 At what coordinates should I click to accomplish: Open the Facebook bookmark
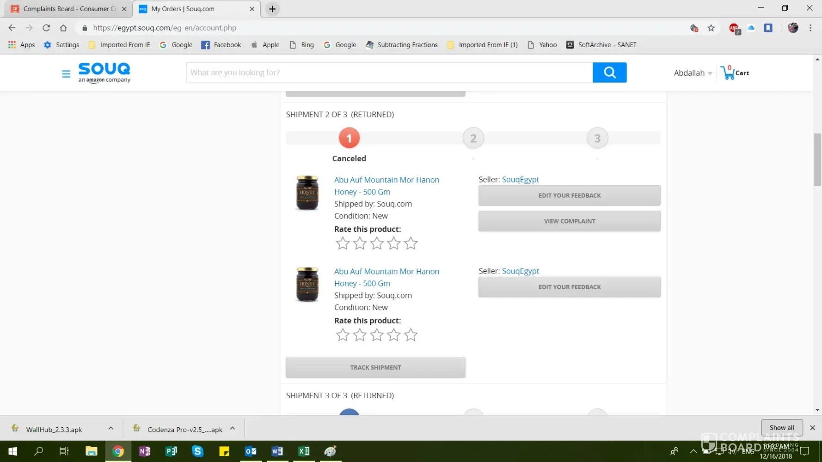pyautogui.click(x=221, y=45)
